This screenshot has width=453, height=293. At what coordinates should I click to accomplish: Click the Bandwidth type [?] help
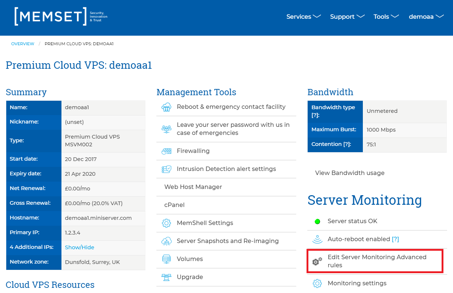pos(316,115)
